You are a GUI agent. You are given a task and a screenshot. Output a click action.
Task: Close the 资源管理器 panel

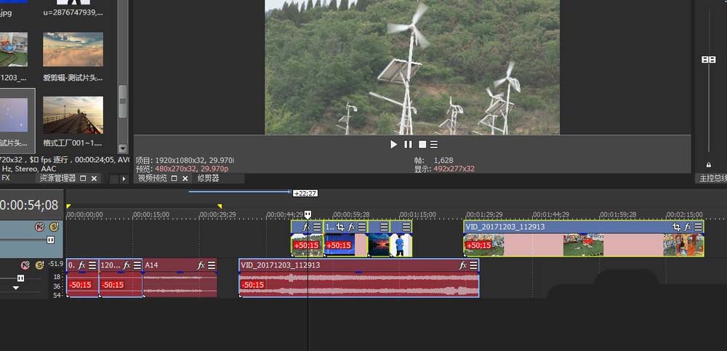tap(94, 178)
